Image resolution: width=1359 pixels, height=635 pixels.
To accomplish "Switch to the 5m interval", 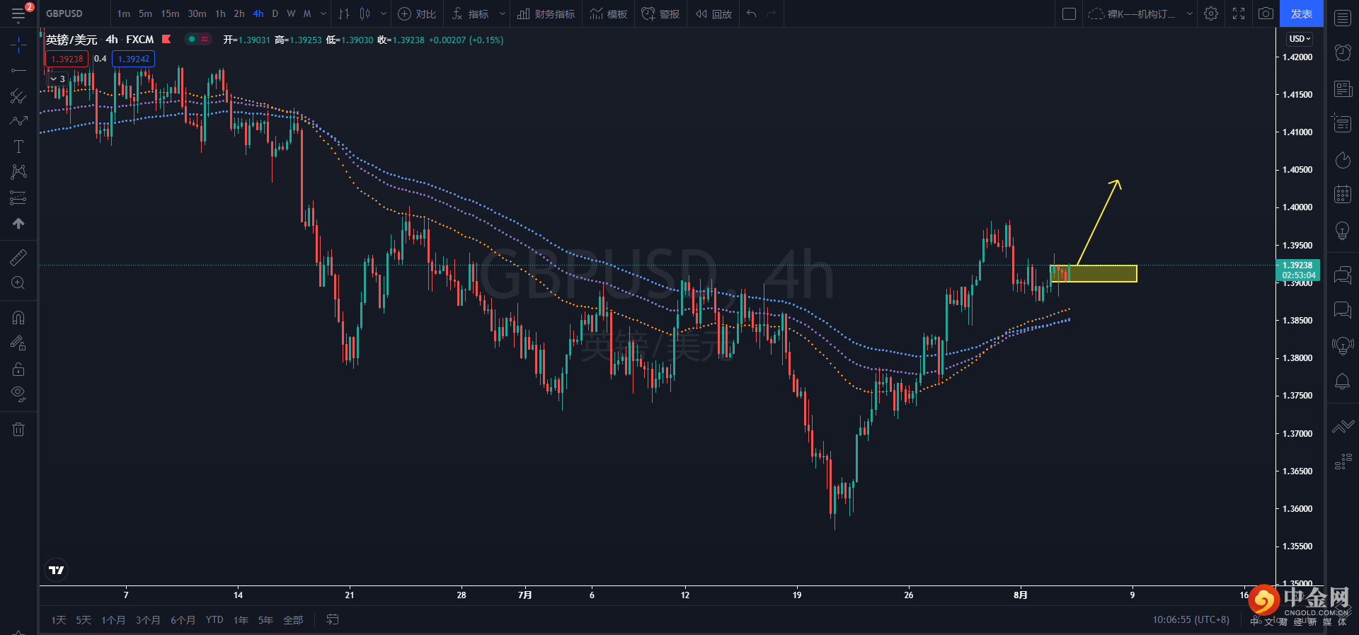I will tap(145, 13).
